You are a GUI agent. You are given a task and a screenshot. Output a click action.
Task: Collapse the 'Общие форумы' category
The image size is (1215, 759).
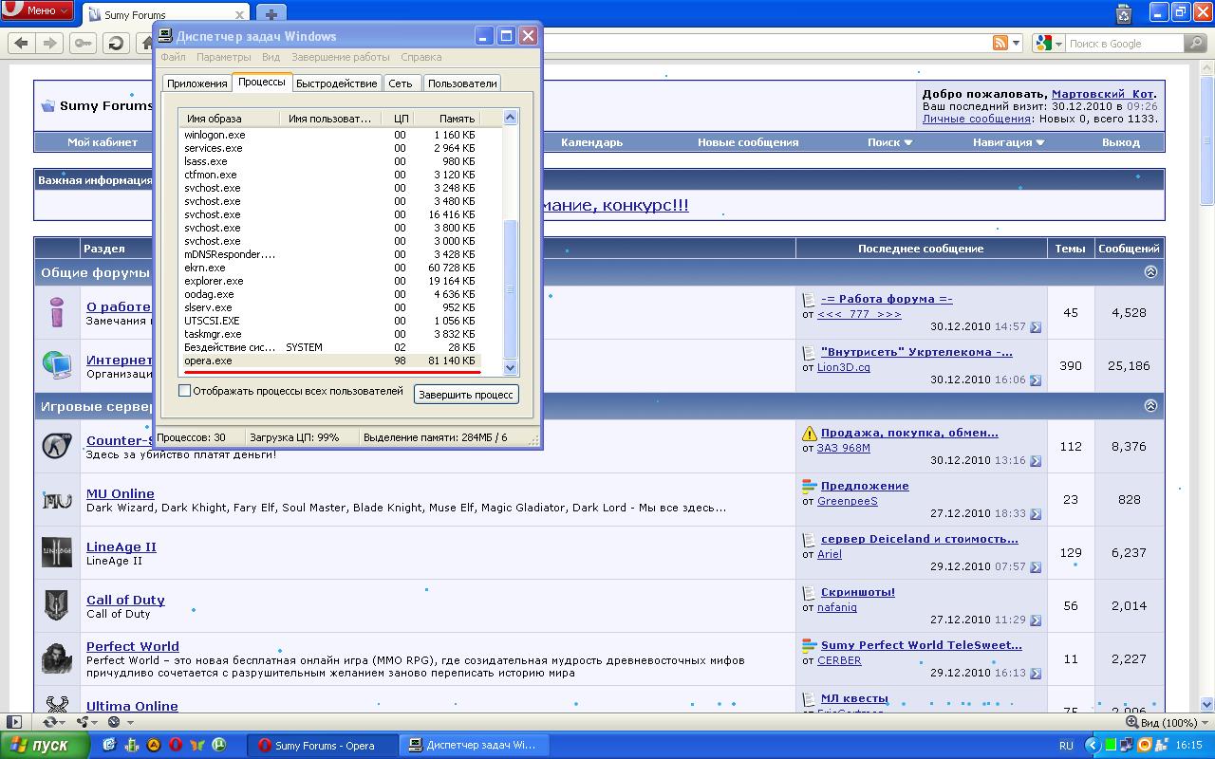[x=1150, y=272]
